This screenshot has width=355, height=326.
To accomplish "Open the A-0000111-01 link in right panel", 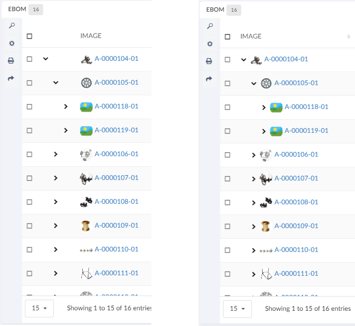I will 296,274.
